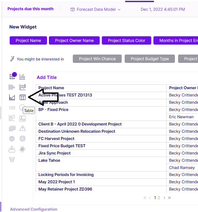Click the Project Owner Name field pill
The height and width of the screenshot is (212, 198).
pyautogui.click(x=74, y=40)
